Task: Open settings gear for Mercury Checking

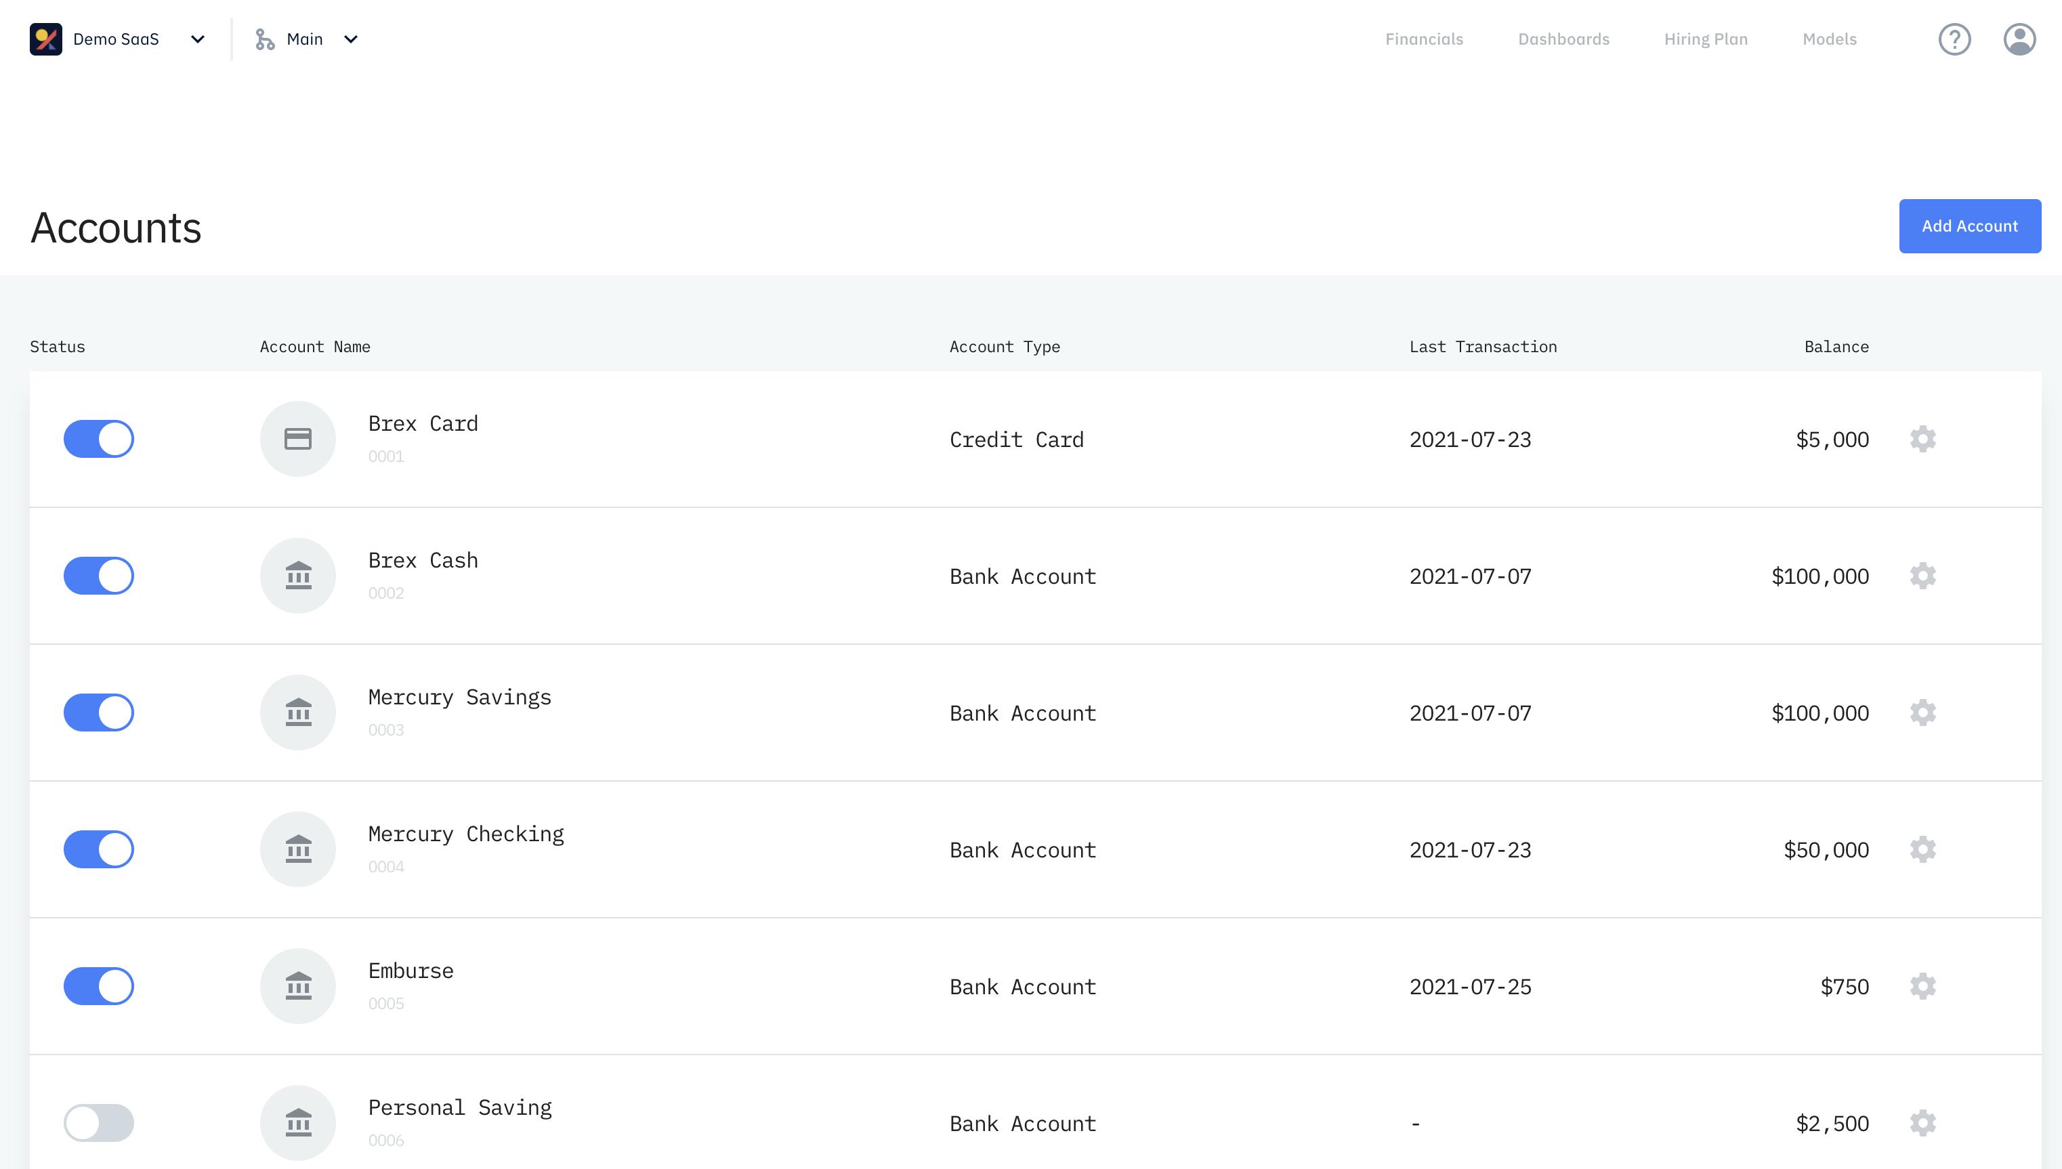Action: tap(1923, 849)
